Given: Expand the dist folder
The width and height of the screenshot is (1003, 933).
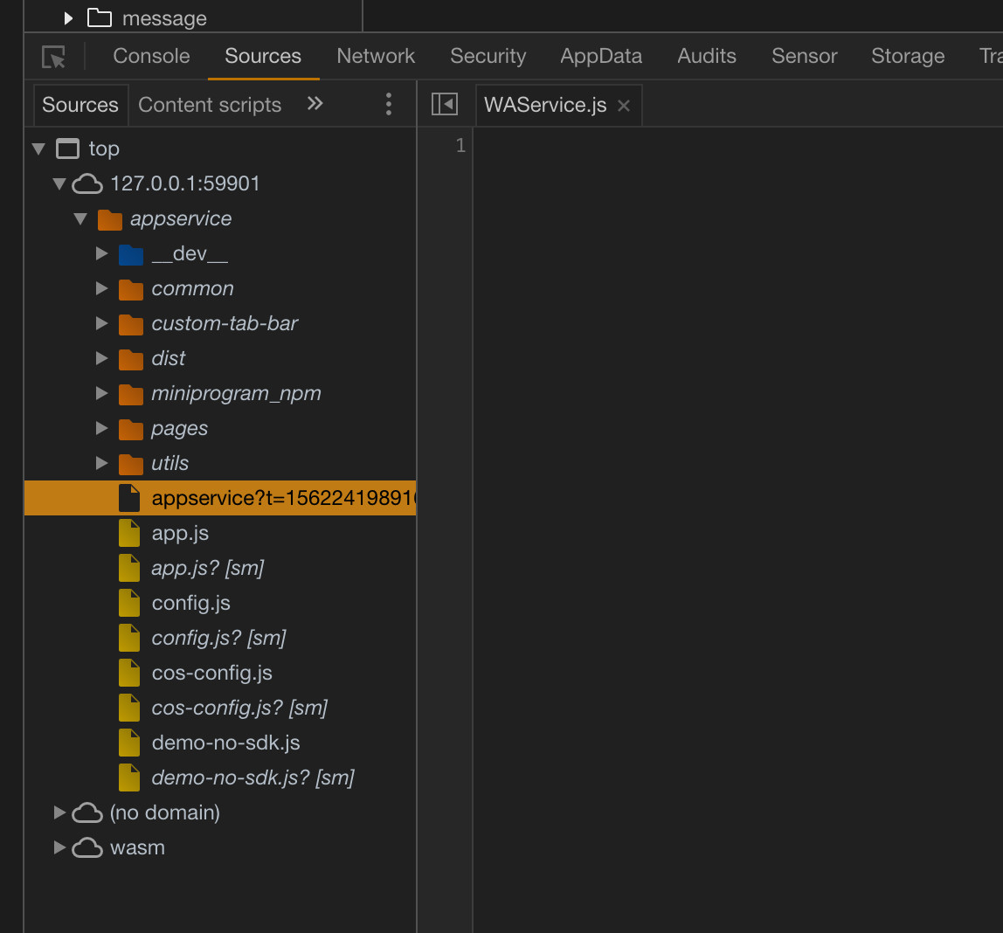Looking at the screenshot, I should coord(101,359).
